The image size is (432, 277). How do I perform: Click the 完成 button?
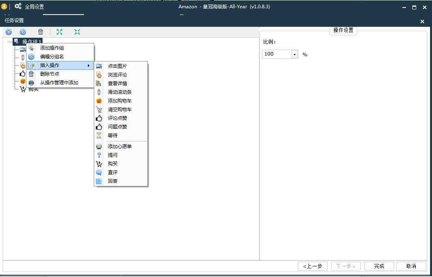379,266
